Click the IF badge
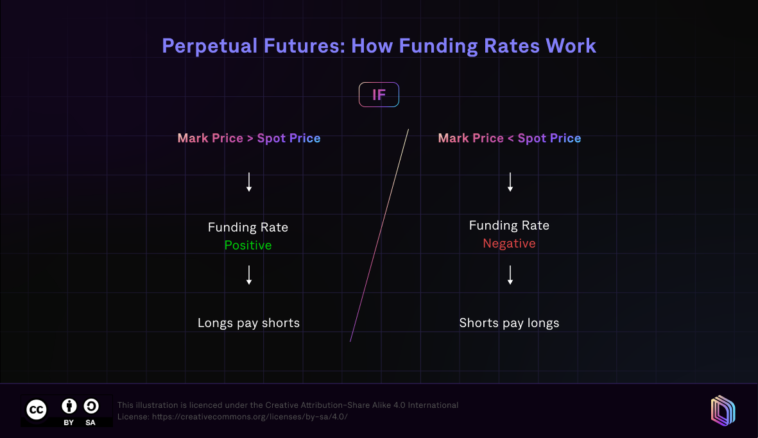Viewport: 758px width, 438px height. 379,95
